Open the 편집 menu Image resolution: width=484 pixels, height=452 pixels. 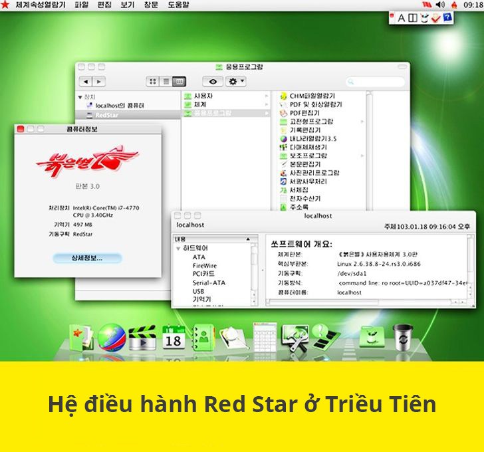(x=104, y=5)
